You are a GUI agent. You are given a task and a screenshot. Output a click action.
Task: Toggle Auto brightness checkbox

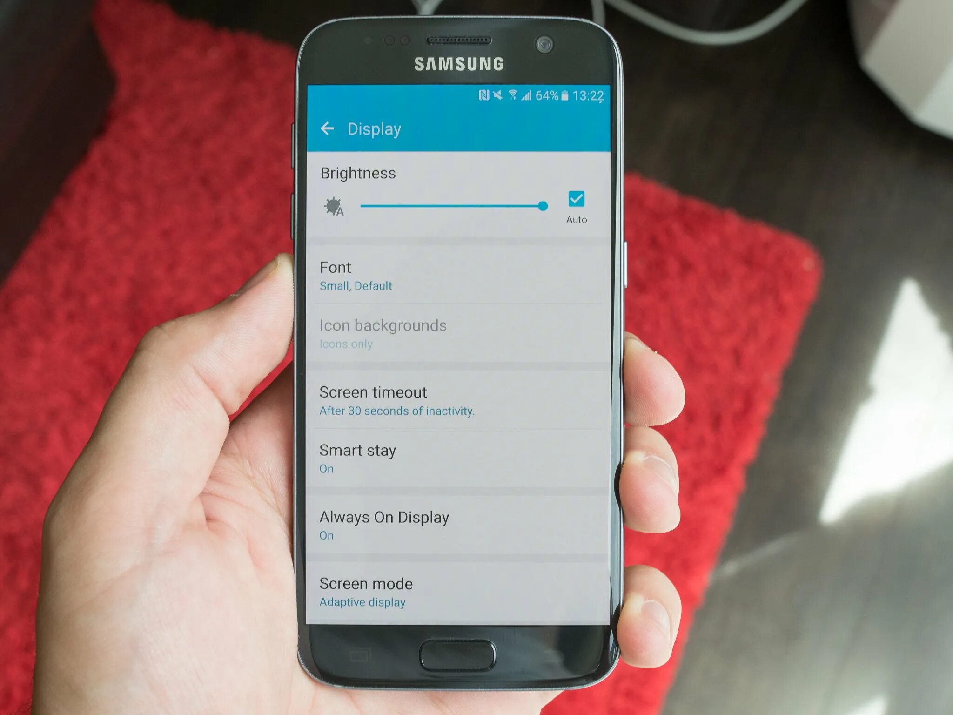(574, 199)
